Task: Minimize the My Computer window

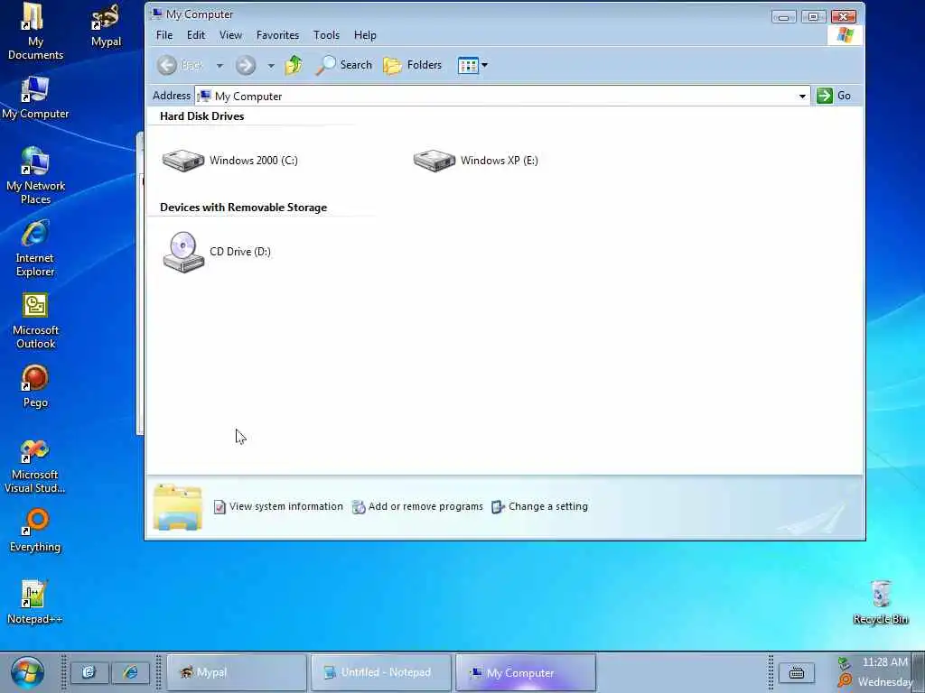Action: click(x=783, y=17)
